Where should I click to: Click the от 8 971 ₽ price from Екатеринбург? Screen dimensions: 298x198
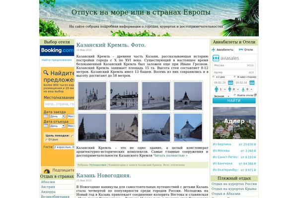coord(248,170)
